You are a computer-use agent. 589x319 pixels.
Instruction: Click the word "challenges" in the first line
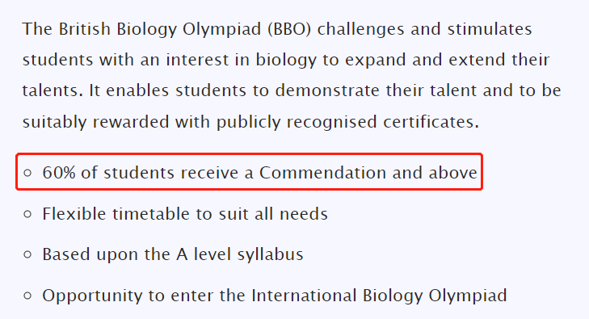[x=360, y=29]
